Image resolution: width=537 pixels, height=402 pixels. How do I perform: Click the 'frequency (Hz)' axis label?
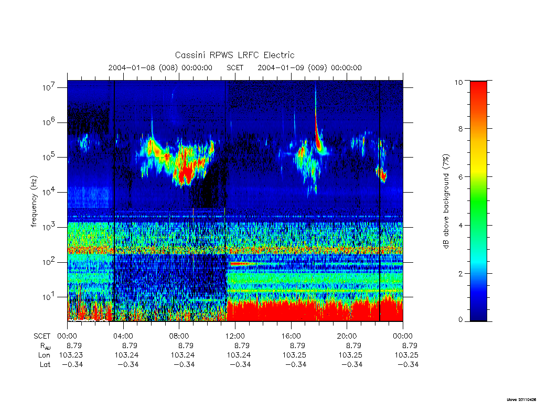(x=34, y=202)
